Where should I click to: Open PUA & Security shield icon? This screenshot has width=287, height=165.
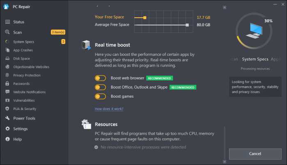(x=7, y=109)
